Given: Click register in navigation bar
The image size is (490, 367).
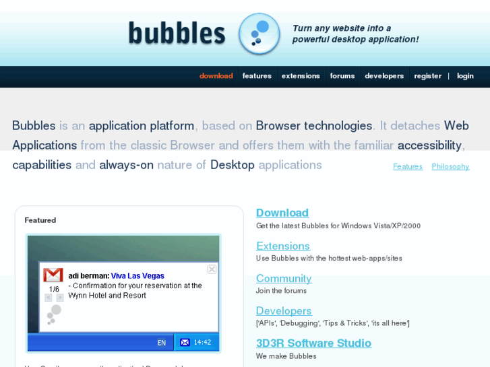Looking at the screenshot, I should 427,76.
